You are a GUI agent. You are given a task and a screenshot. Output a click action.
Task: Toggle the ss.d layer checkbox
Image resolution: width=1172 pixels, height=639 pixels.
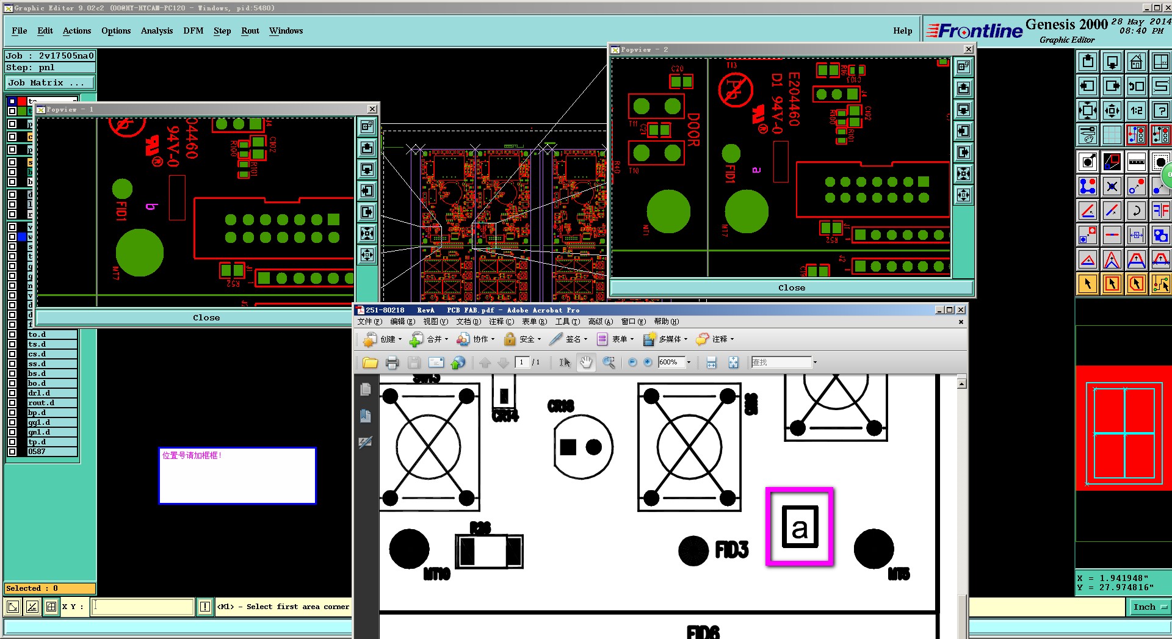coord(12,364)
